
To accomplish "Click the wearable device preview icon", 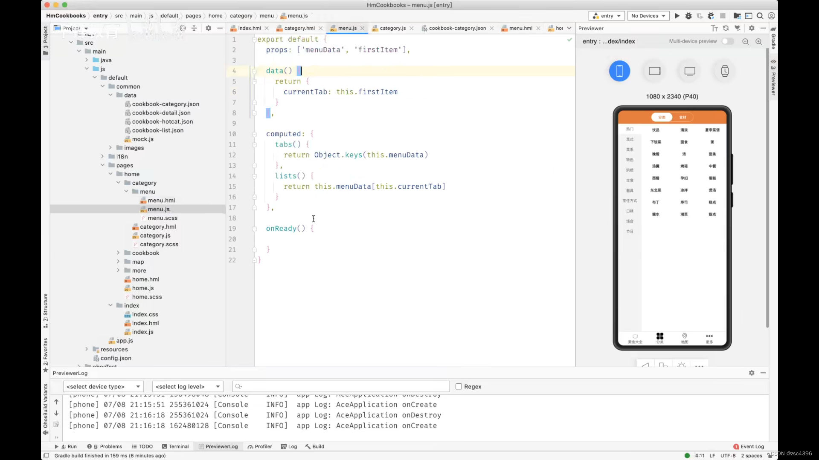I will point(725,71).
